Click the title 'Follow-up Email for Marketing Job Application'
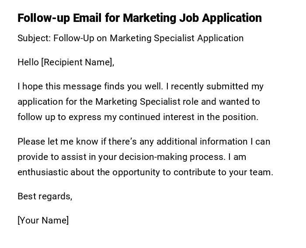 pyautogui.click(x=139, y=18)
